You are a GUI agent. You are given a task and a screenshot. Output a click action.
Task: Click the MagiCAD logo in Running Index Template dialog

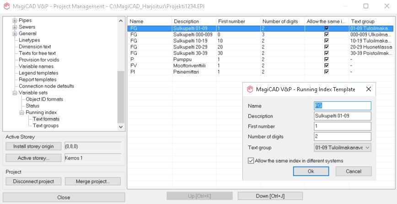[x=250, y=89]
